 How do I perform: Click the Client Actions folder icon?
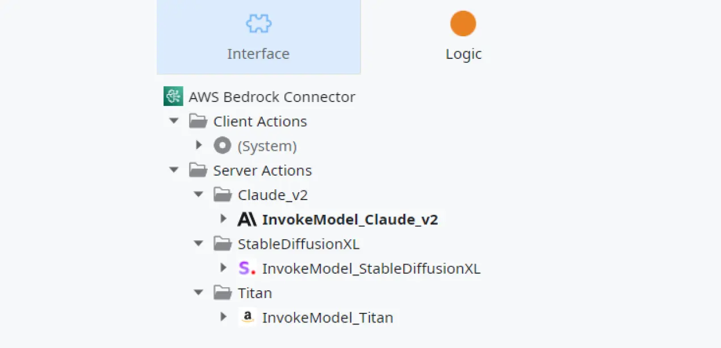(198, 120)
